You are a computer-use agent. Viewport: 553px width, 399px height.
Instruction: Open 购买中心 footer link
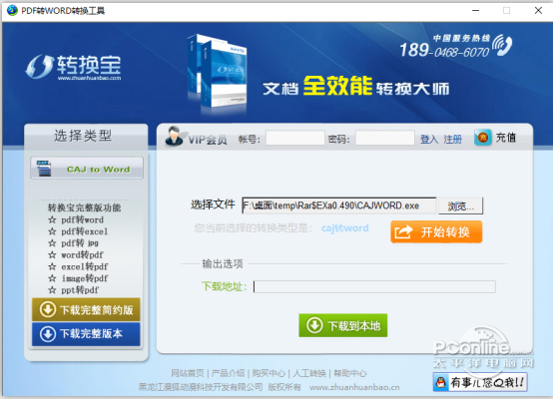point(269,373)
